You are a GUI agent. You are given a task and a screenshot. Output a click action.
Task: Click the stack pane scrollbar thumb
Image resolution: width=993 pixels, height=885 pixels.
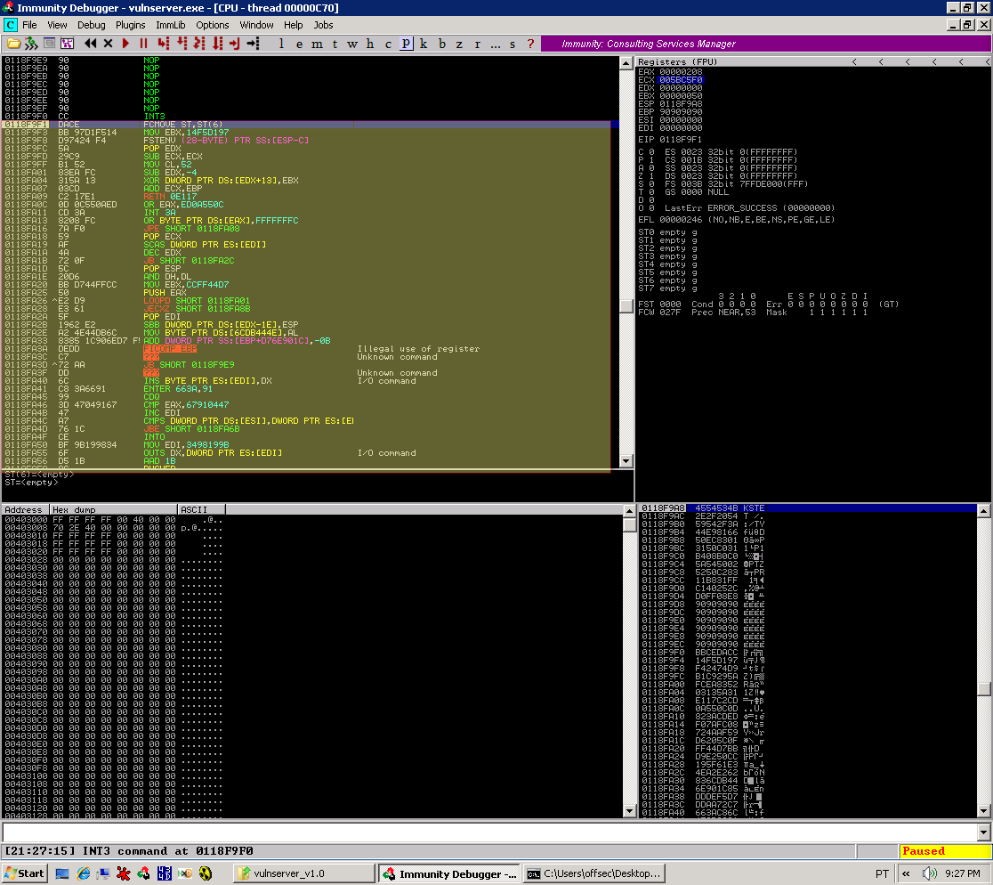click(x=983, y=688)
